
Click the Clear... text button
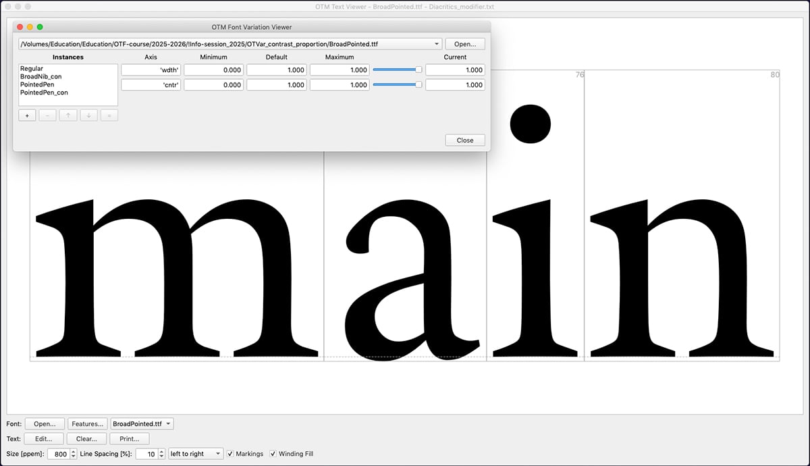tap(88, 439)
